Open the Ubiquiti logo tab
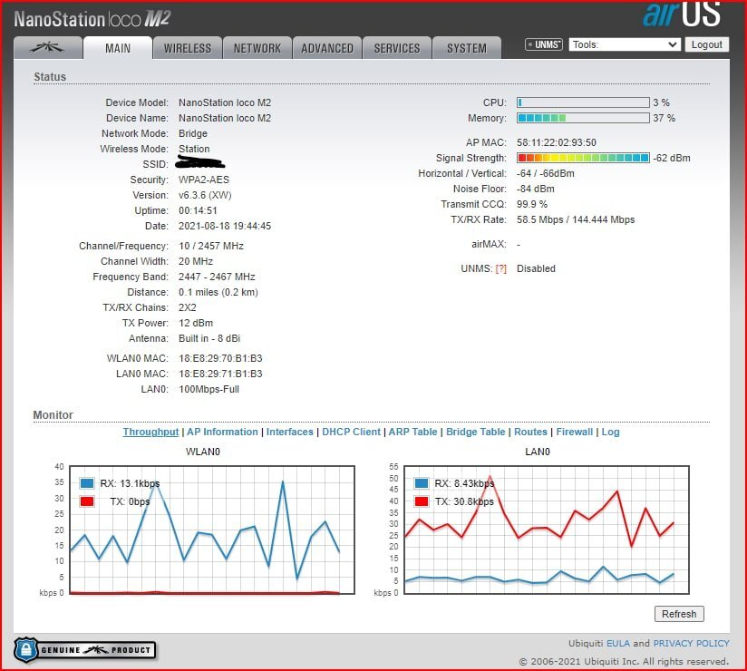This screenshot has height=671, width=747. [48, 48]
